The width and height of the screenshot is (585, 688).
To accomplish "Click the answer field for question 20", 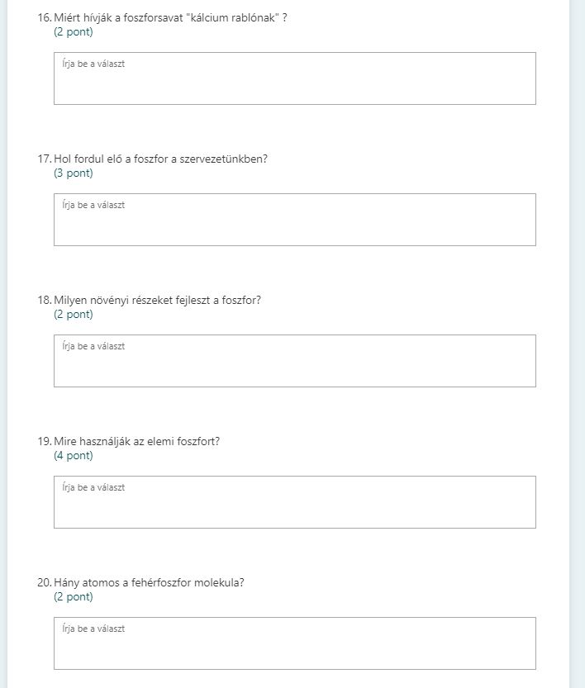I will coord(294,643).
